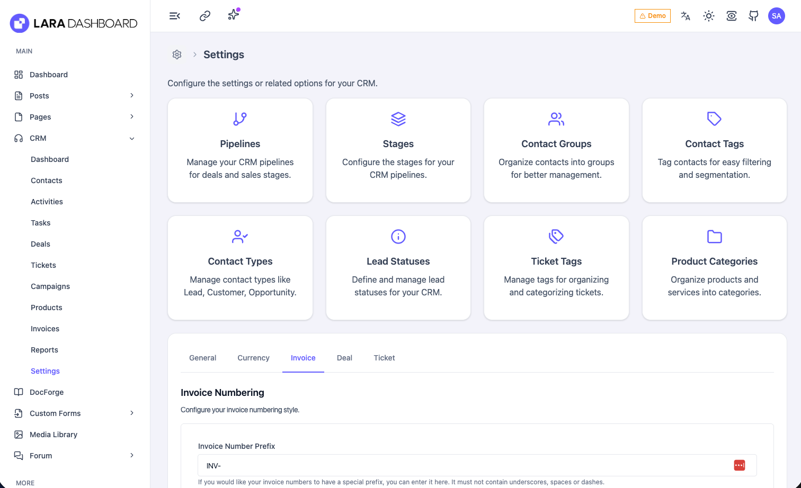Click the gear icon in the breadcrumb

tap(177, 55)
